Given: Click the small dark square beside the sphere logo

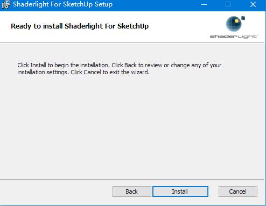Looking at the screenshot, I should pyautogui.click(x=243, y=18).
